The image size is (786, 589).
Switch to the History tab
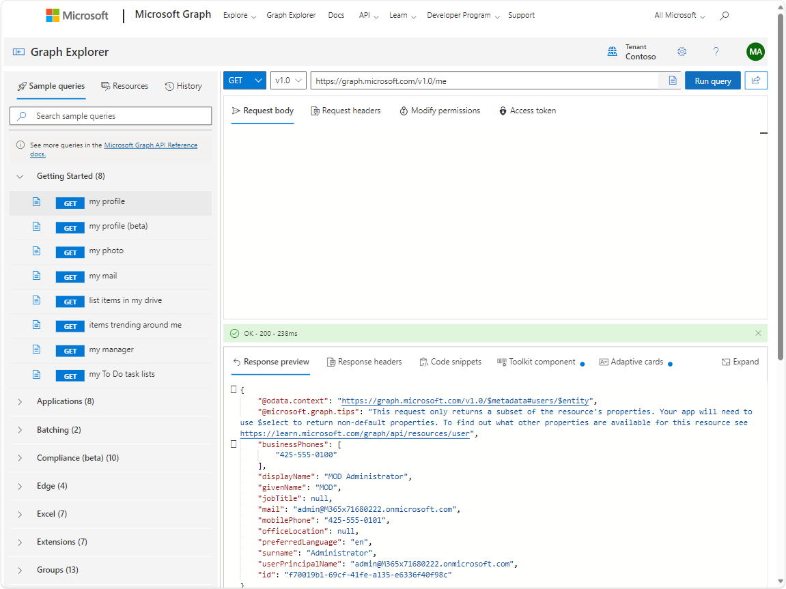(184, 86)
